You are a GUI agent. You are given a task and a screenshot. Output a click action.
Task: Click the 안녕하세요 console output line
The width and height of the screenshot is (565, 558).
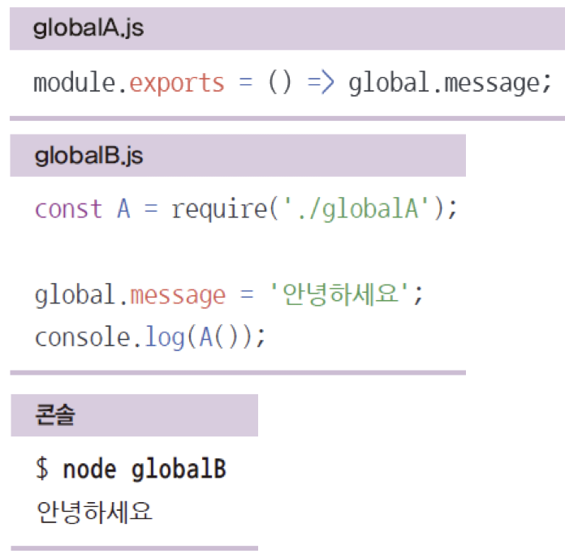(x=94, y=512)
